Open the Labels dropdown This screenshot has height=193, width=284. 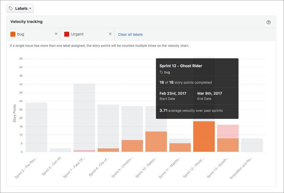tap(20, 9)
